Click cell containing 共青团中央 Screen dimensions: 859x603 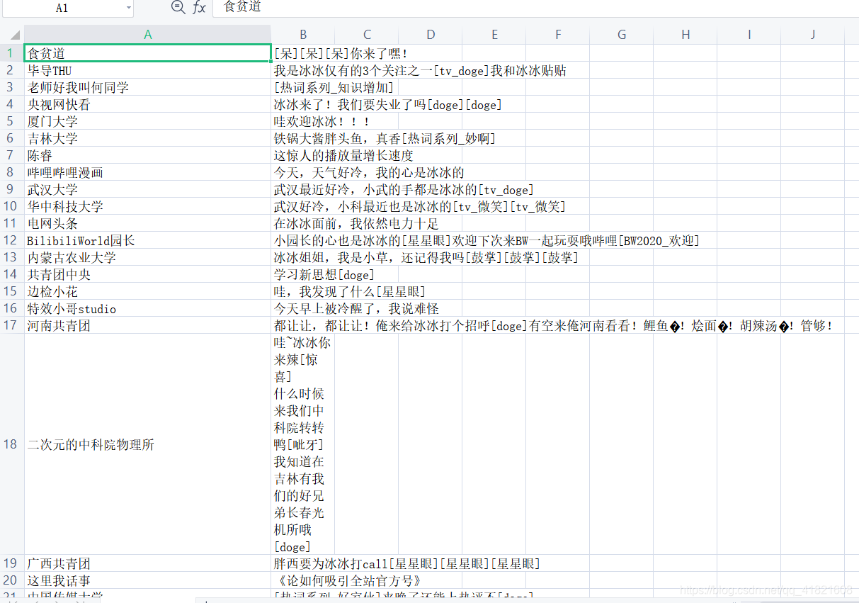click(x=148, y=274)
